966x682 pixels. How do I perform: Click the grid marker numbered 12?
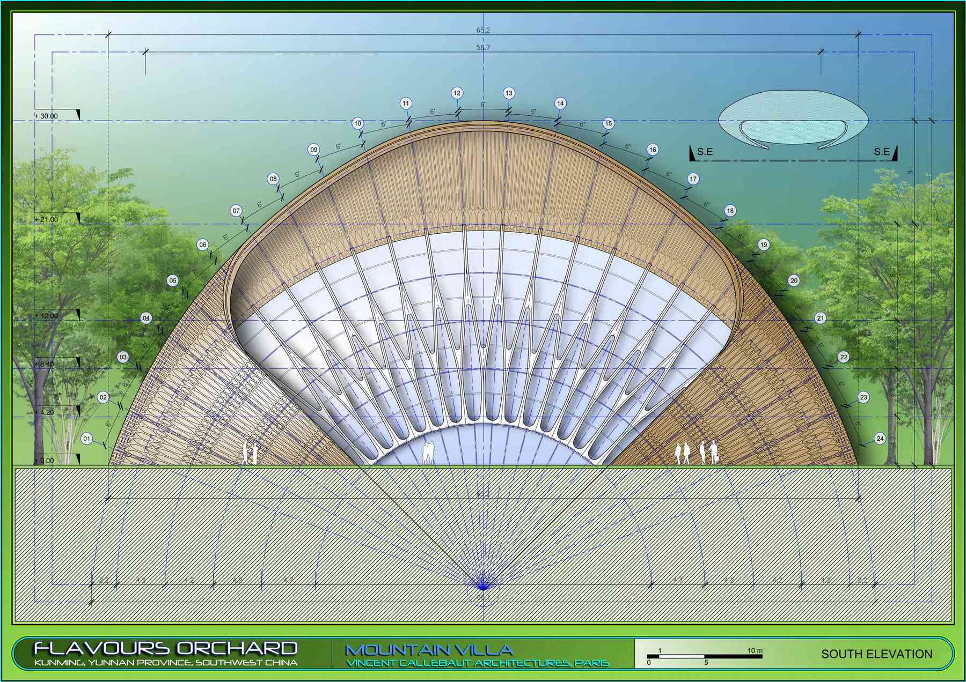tap(457, 93)
